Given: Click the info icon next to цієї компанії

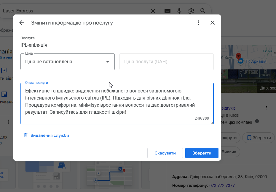Looking at the screenshot, I should click(257, 121).
